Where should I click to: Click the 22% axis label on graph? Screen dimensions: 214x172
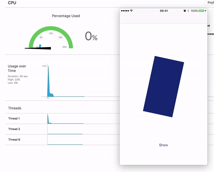pos(44,66)
